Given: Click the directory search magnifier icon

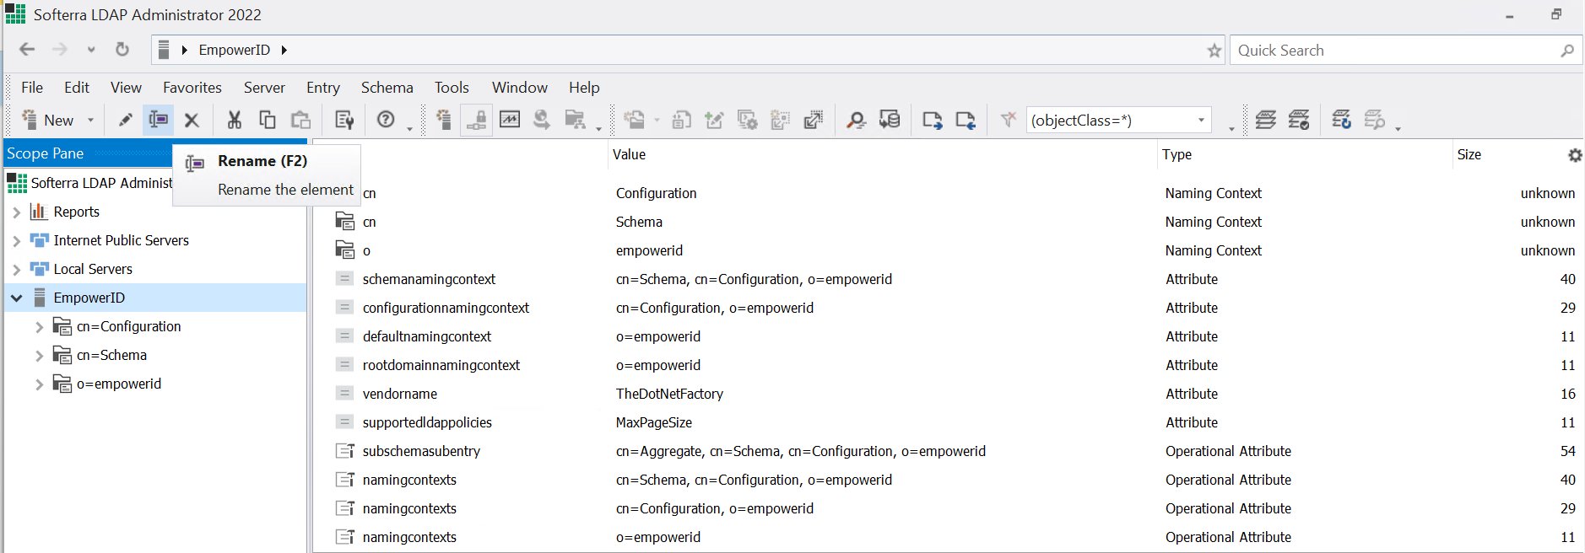Looking at the screenshot, I should [x=856, y=121].
